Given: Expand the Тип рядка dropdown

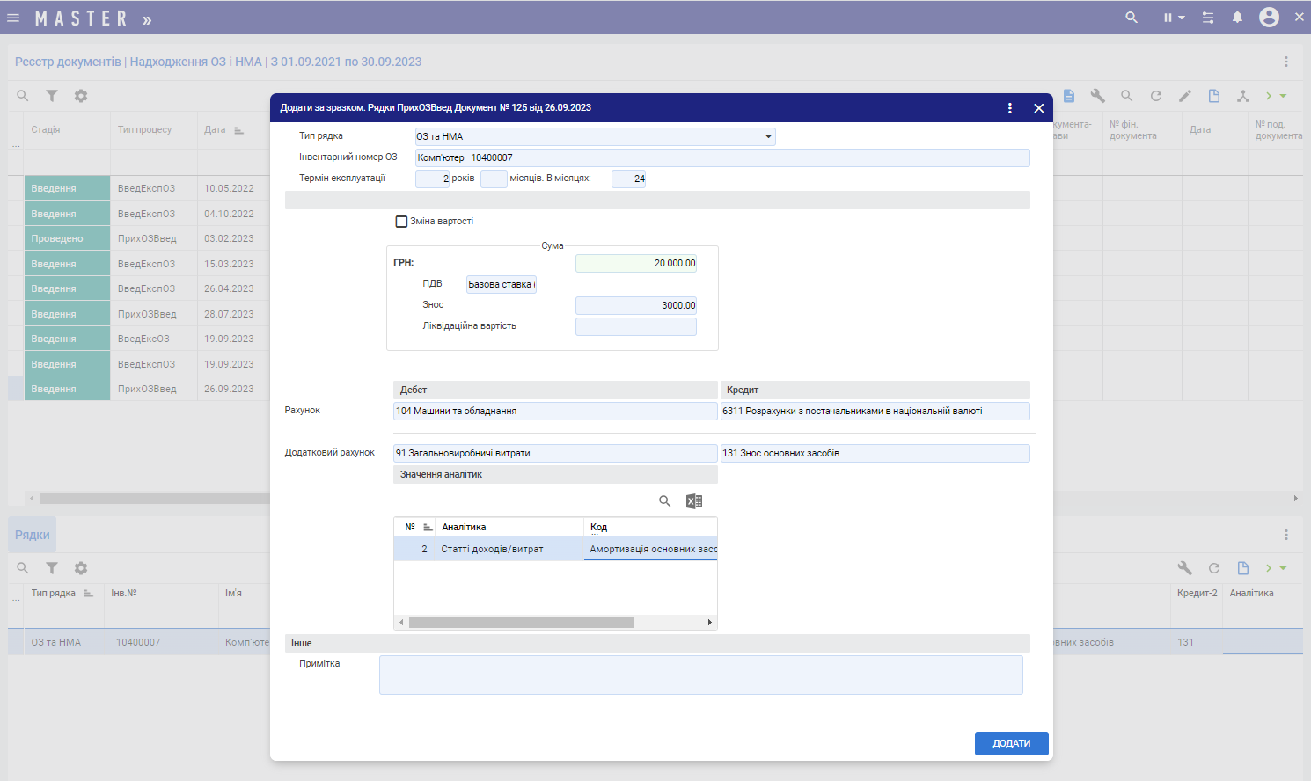Looking at the screenshot, I should tap(768, 136).
